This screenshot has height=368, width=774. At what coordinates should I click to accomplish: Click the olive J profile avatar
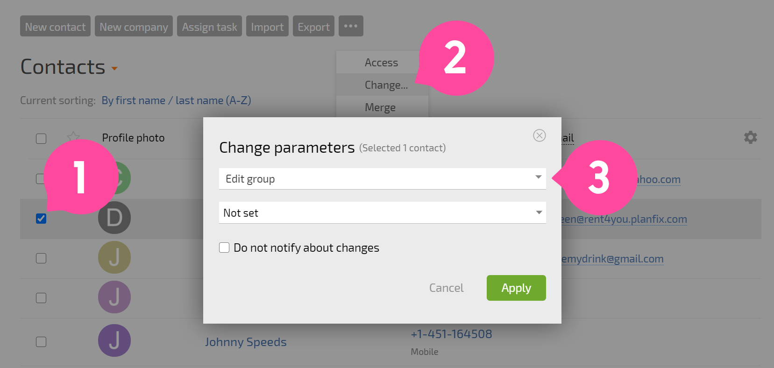click(114, 257)
